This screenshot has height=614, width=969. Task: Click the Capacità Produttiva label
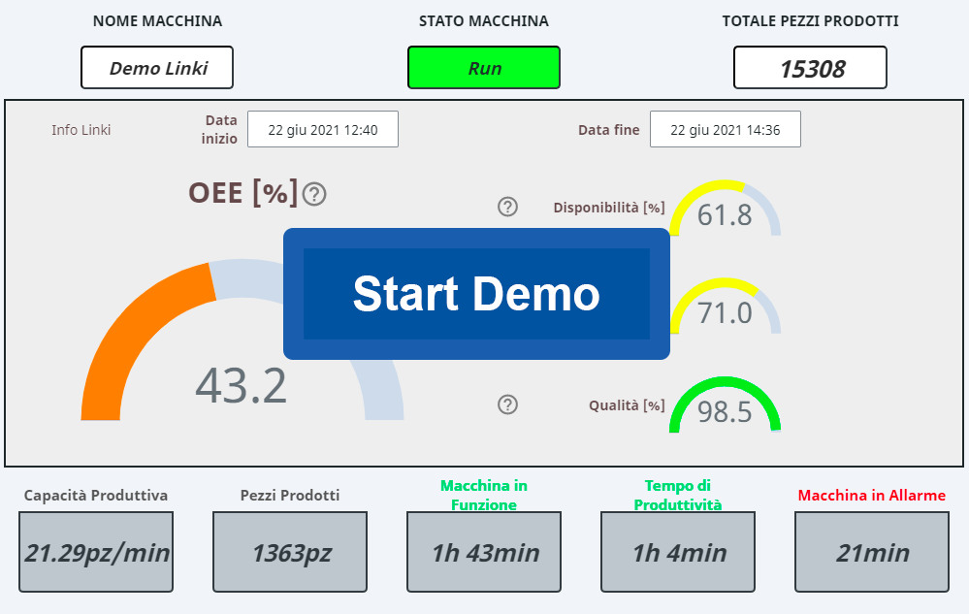point(96,496)
